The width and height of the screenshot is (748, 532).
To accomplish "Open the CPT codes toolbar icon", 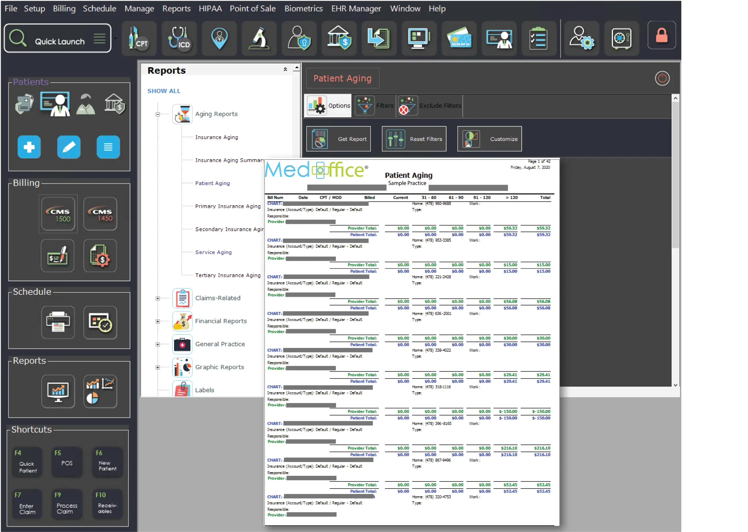I will [x=139, y=38].
